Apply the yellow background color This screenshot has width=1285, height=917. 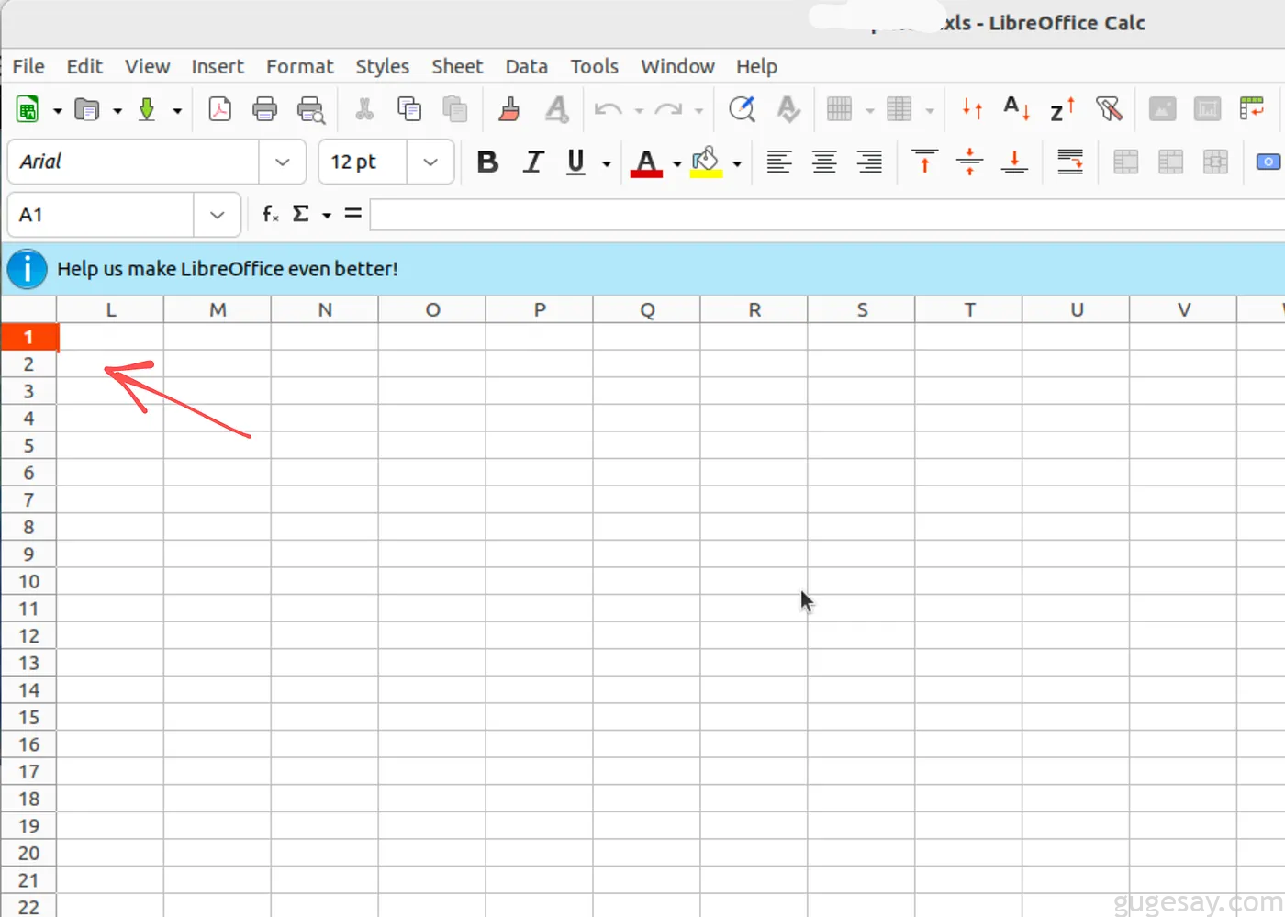[706, 162]
